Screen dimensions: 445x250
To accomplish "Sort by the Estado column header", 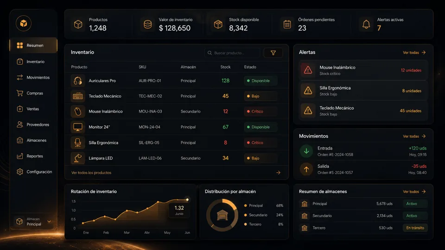I will point(250,67).
